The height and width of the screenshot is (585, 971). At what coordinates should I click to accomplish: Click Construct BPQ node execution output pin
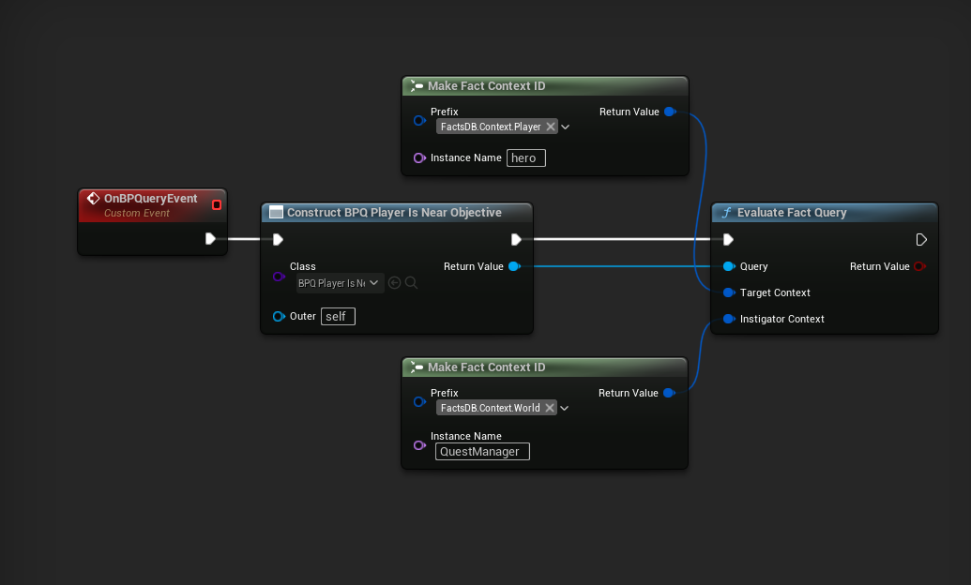[x=516, y=240]
